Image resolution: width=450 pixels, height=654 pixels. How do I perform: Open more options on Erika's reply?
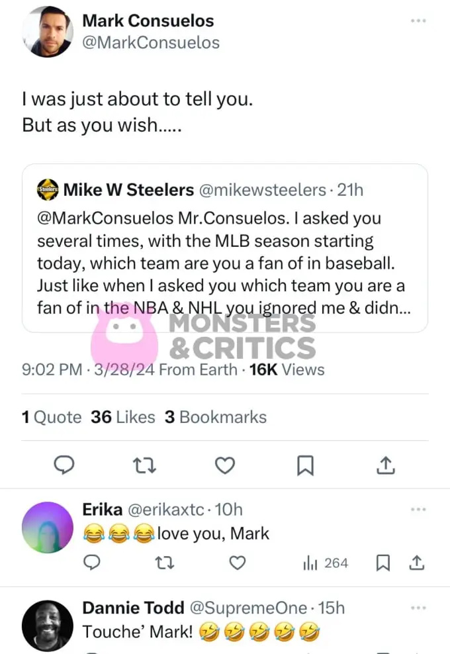coord(418,509)
